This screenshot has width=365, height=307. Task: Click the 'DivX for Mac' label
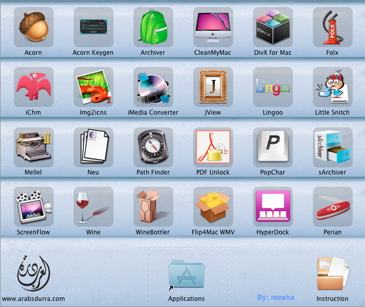(x=272, y=53)
